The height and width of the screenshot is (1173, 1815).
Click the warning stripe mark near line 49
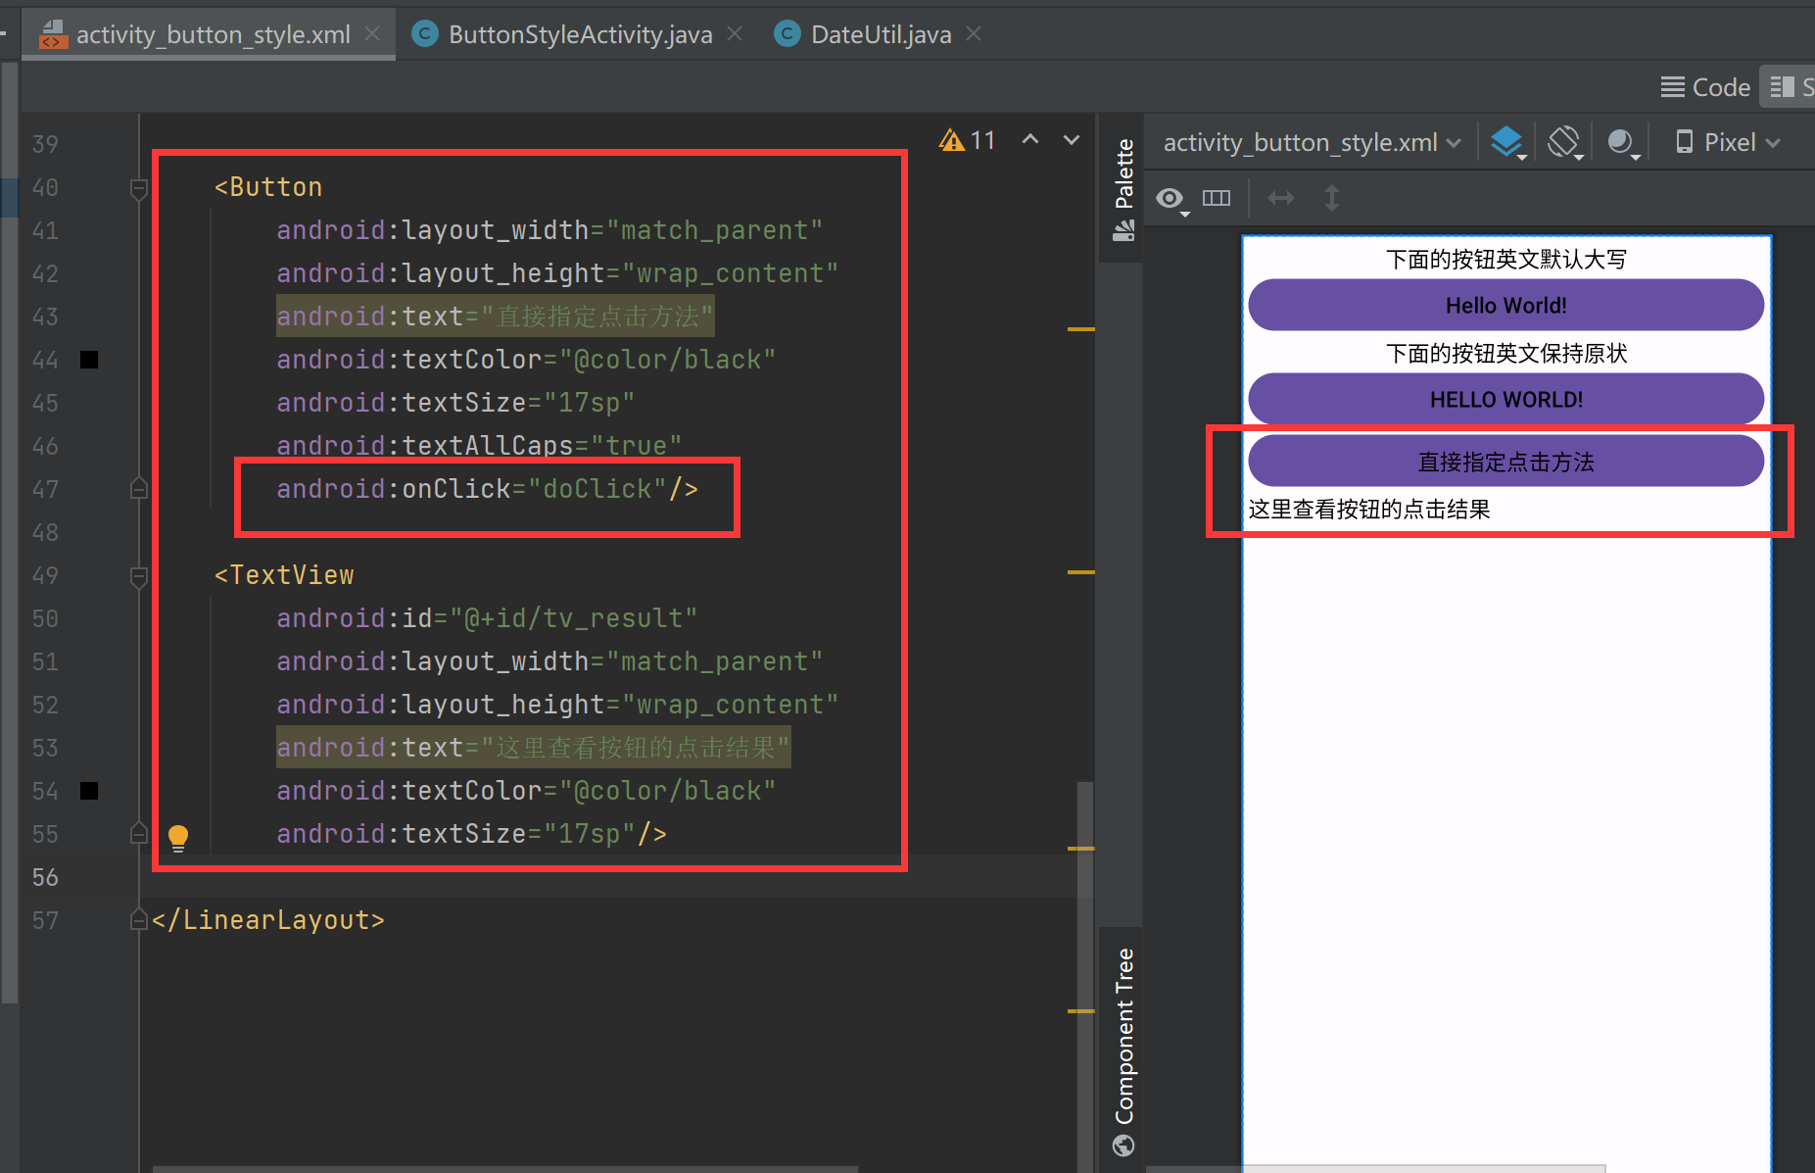1080,571
